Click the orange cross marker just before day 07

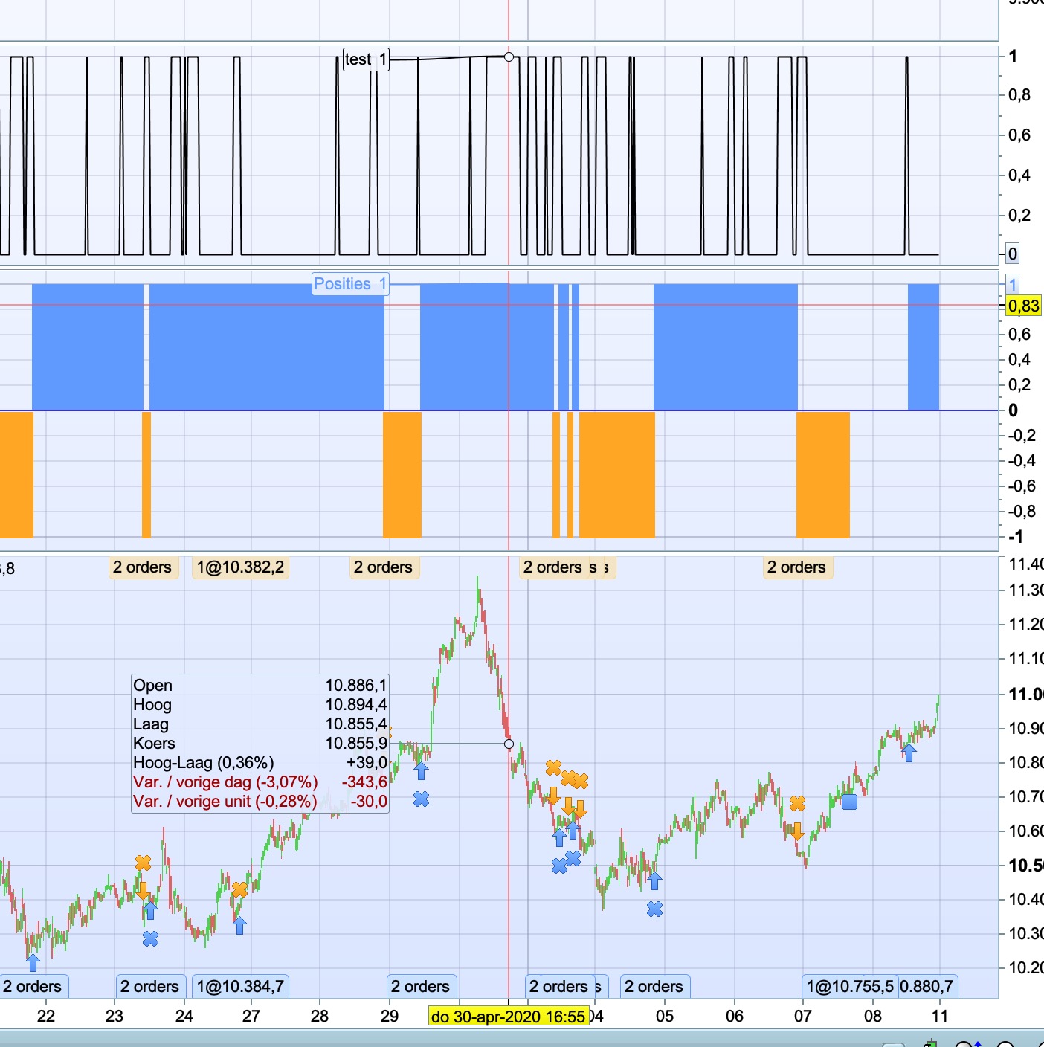[x=797, y=803]
